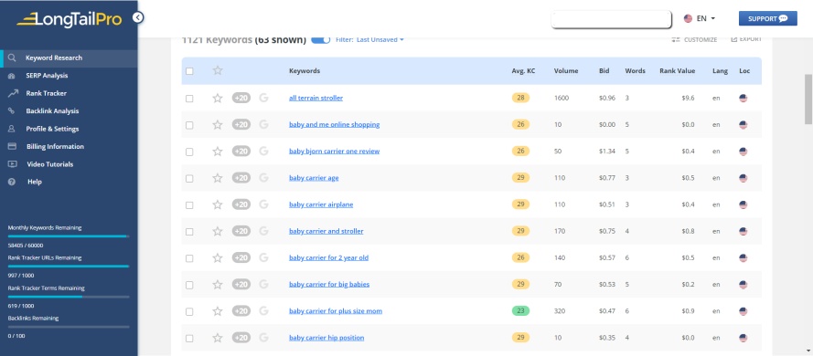Check the box for 'baby bjorn carrier one review'
Viewport: 813px width, 356px height.
[189, 152]
